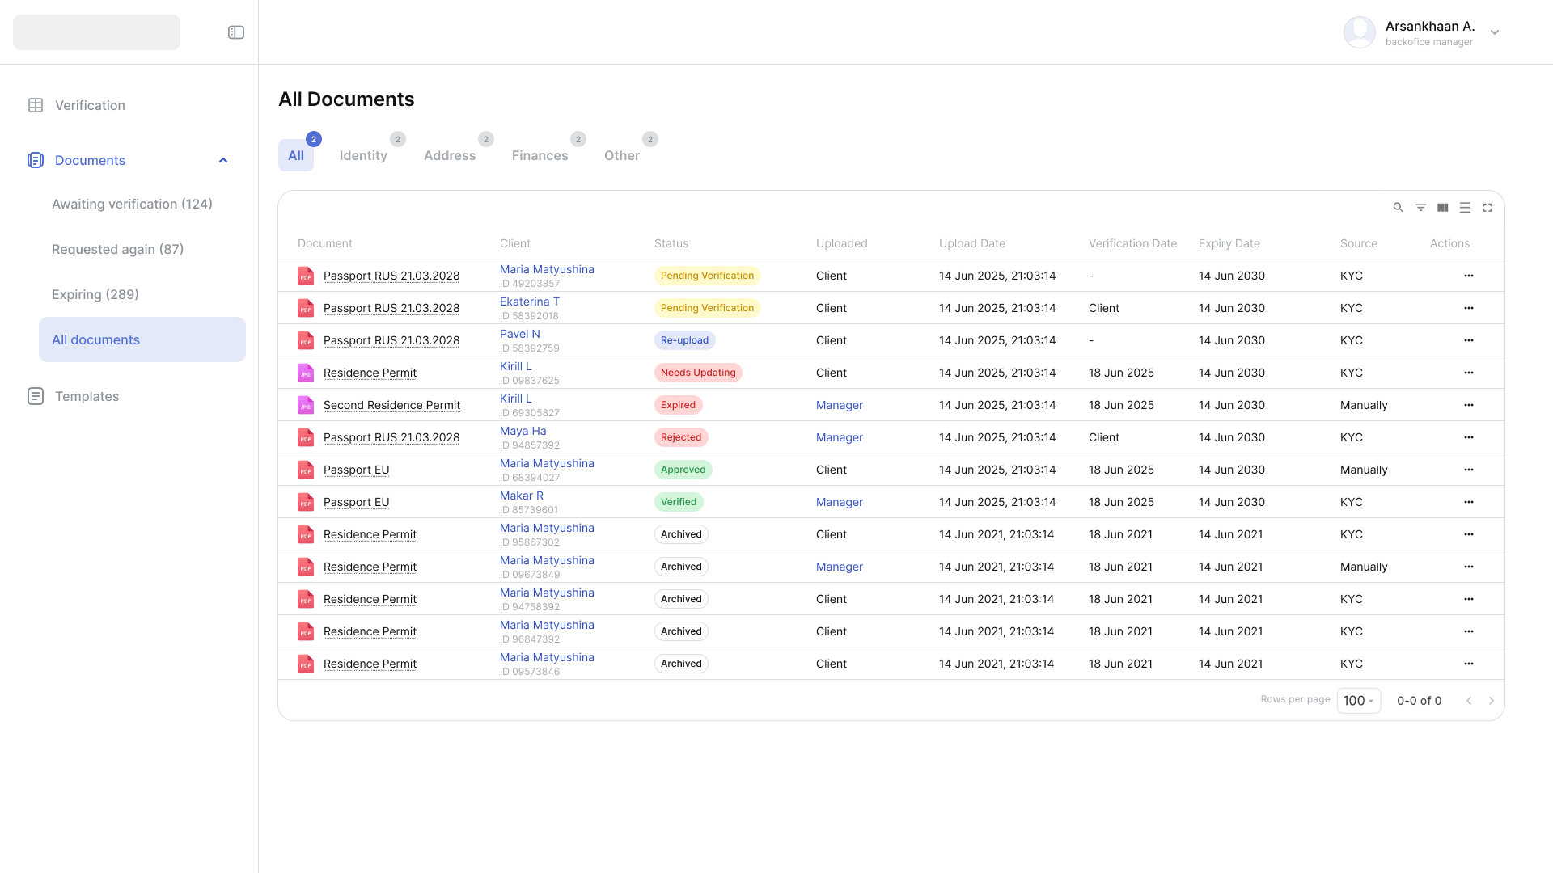Open the Rows per page dropdown
The width and height of the screenshot is (1553, 873).
pyautogui.click(x=1358, y=701)
